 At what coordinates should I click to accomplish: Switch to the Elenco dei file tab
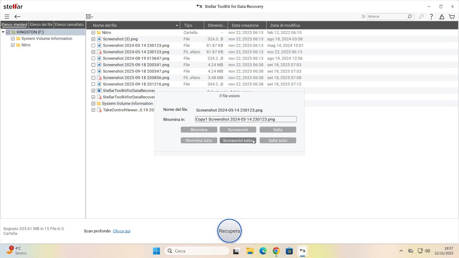coord(41,25)
